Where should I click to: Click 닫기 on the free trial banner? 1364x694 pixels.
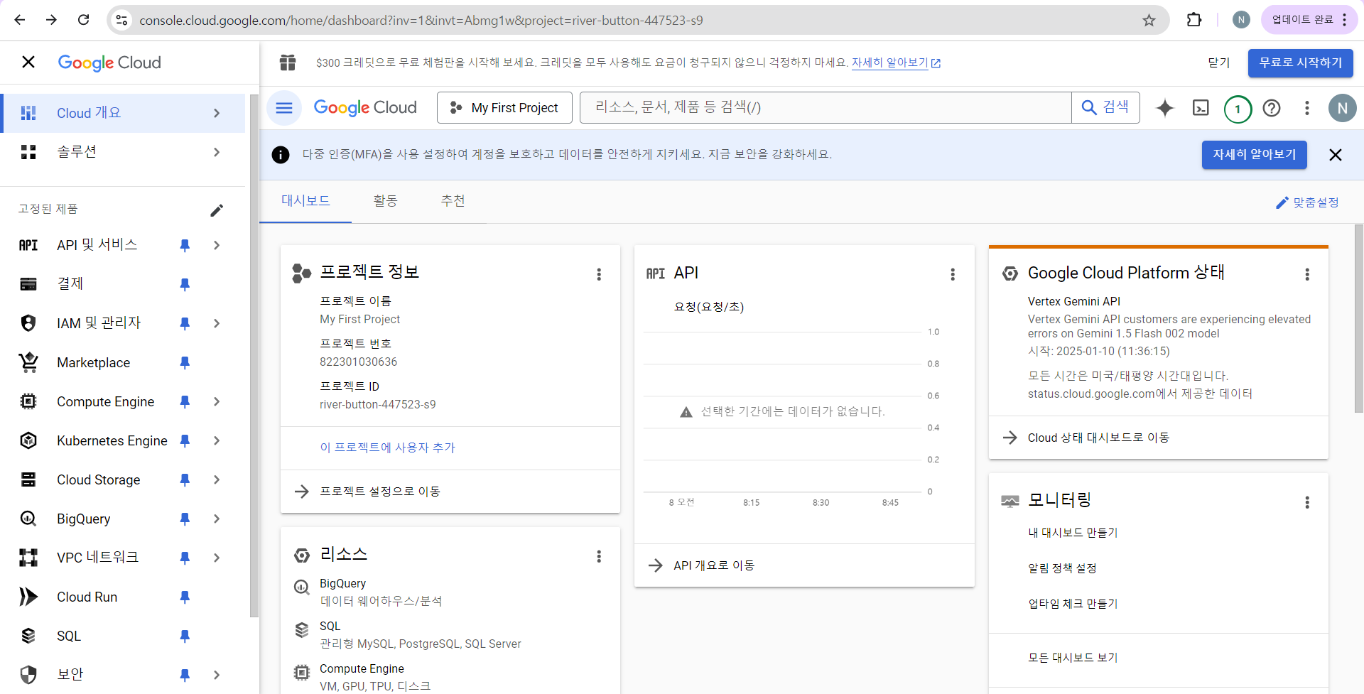point(1219,63)
